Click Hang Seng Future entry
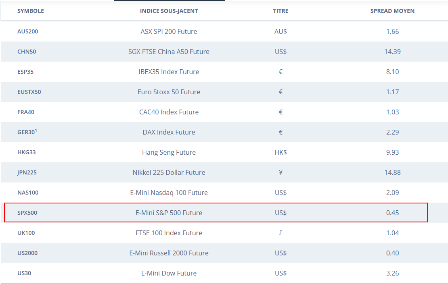 point(169,152)
